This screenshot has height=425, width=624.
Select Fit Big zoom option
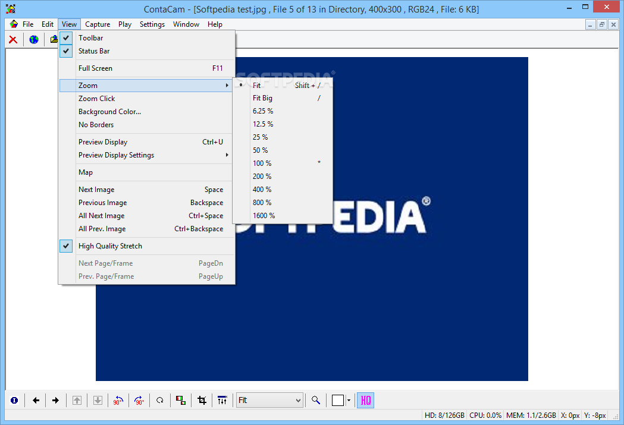pos(283,98)
